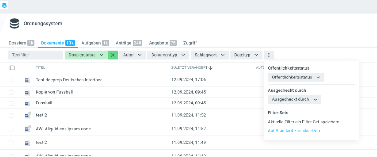The width and height of the screenshot is (377, 157).
Task: Expand the Öffentlichkeitsstatus dropdown in panel
Action: (x=296, y=77)
